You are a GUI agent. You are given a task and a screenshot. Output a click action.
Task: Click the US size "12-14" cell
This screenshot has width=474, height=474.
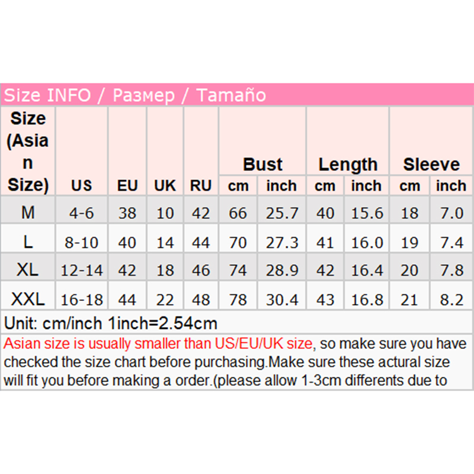pos(81,270)
